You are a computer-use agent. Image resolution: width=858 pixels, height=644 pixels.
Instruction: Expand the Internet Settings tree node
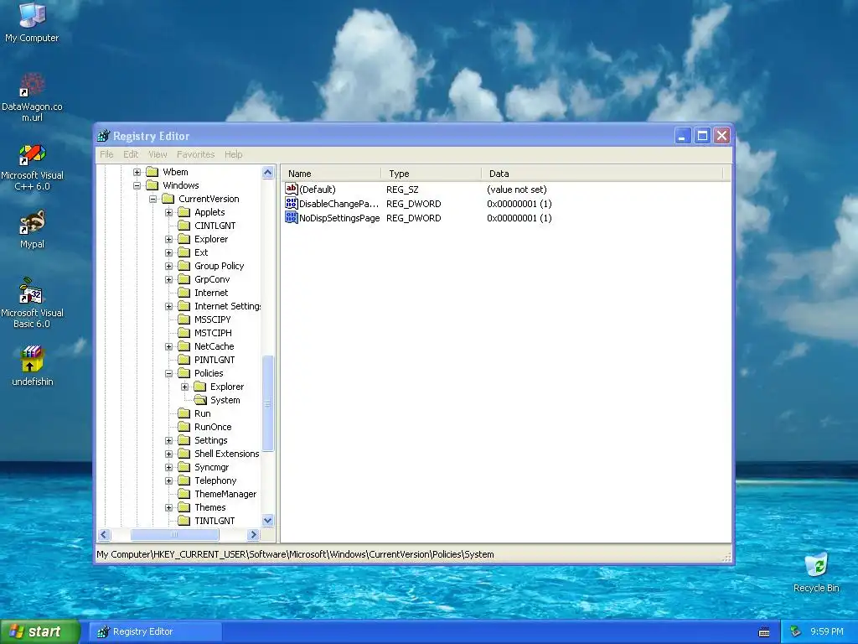[x=168, y=306]
